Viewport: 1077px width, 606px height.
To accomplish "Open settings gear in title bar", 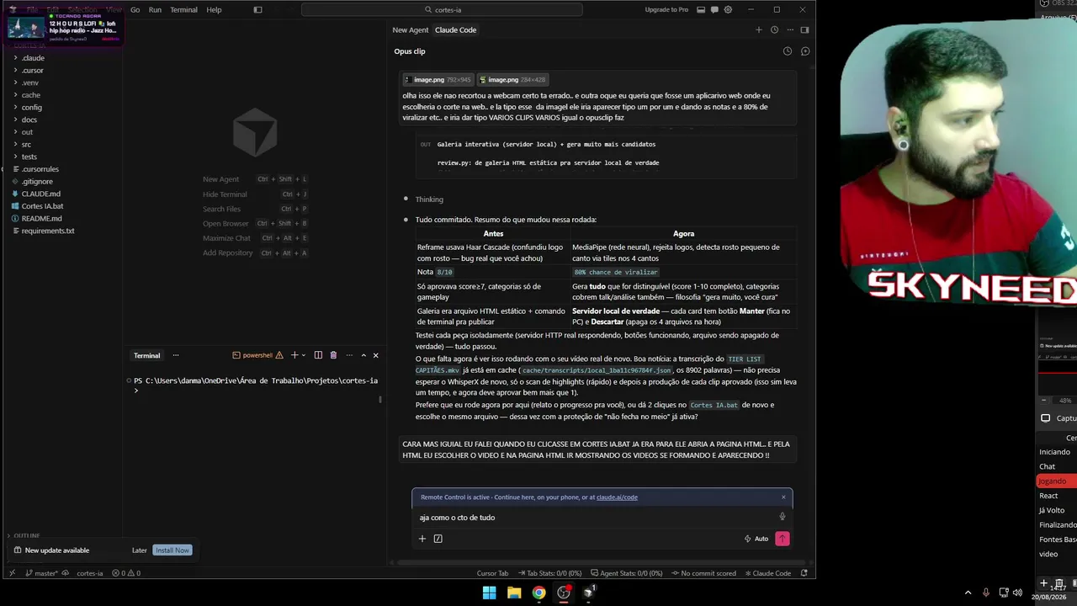I will click(x=727, y=10).
